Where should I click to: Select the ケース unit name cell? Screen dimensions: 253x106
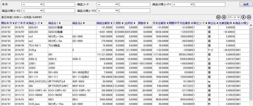click(x=213, y=50)
